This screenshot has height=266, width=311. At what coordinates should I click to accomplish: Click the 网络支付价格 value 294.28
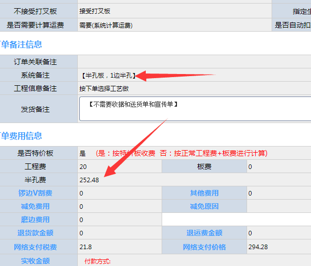[x=258, y=247]
